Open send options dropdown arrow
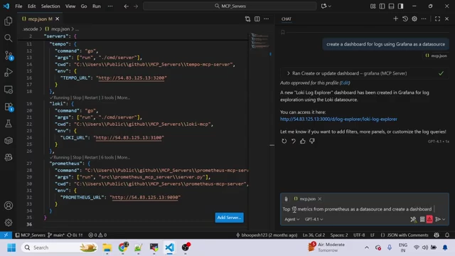 (x=444, y=220)
